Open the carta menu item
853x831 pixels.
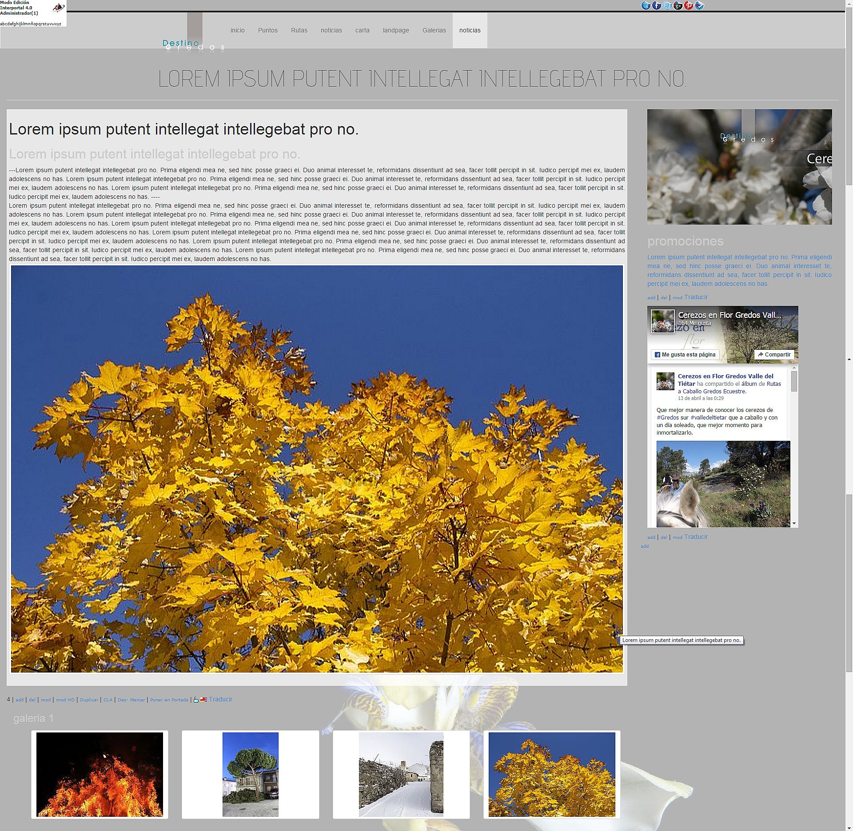363,30
